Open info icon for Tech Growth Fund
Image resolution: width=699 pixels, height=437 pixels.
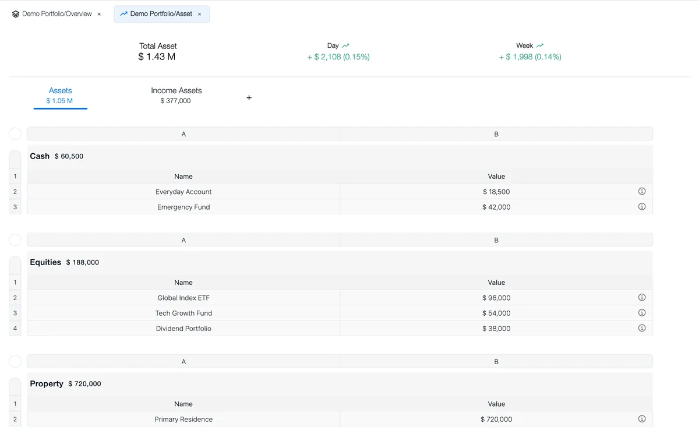click(642, 312)
